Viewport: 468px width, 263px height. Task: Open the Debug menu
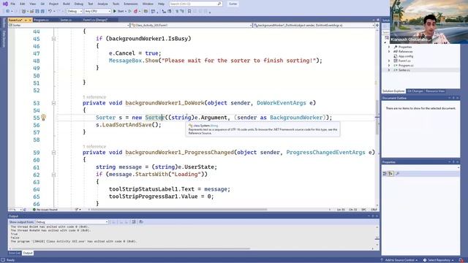tap(79, 4)
